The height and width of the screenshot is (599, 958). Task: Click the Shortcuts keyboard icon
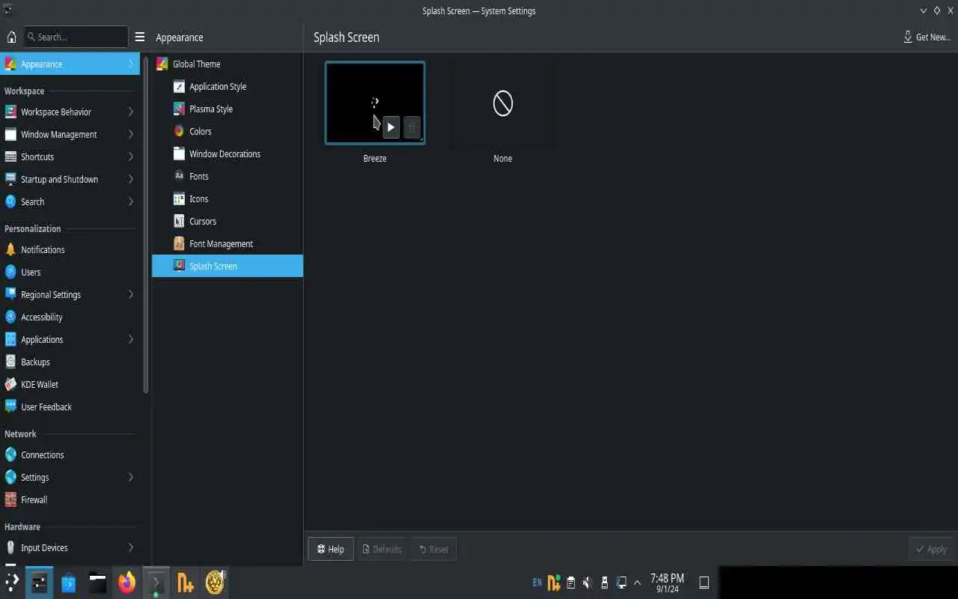click(x=10, y=157)
